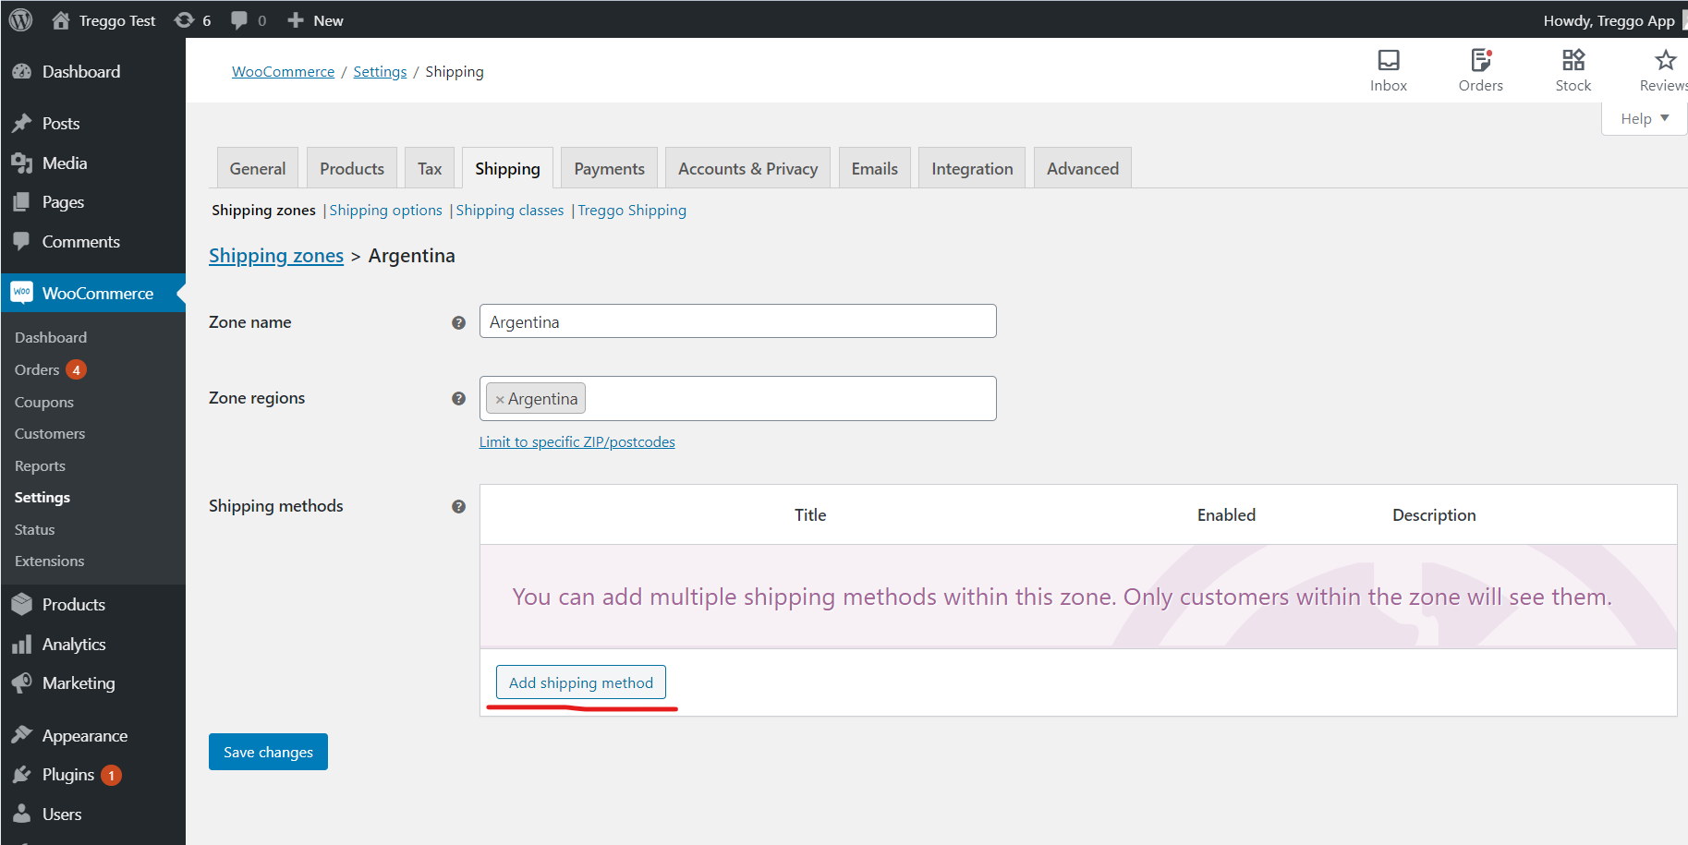Click the Title column header

[810, 515]
